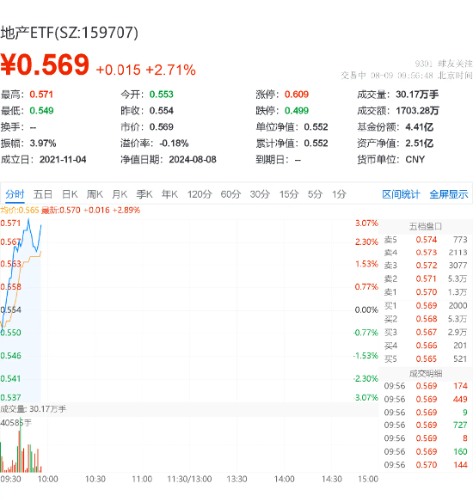473x502 pixels.
Task: Select the 买4 order row at 0.566
Action: pyautogui.click(x=426, y=346)
